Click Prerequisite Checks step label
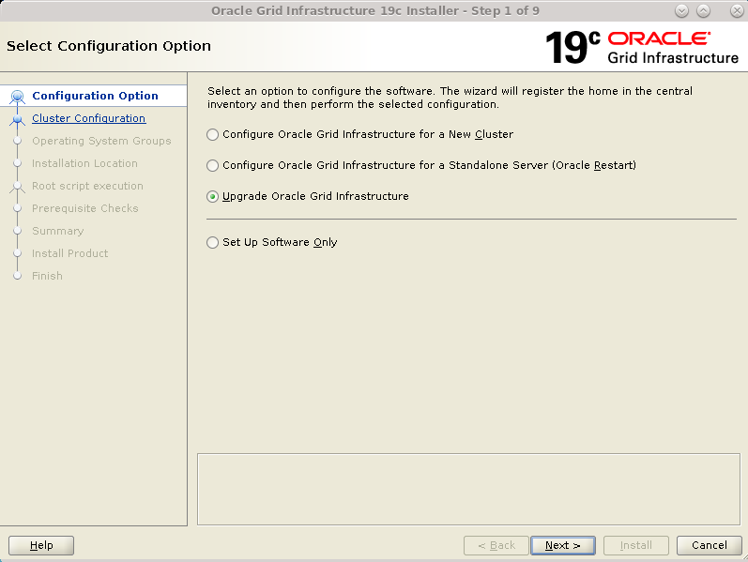Viewport: 748px width, 562px height. (84, 208)
